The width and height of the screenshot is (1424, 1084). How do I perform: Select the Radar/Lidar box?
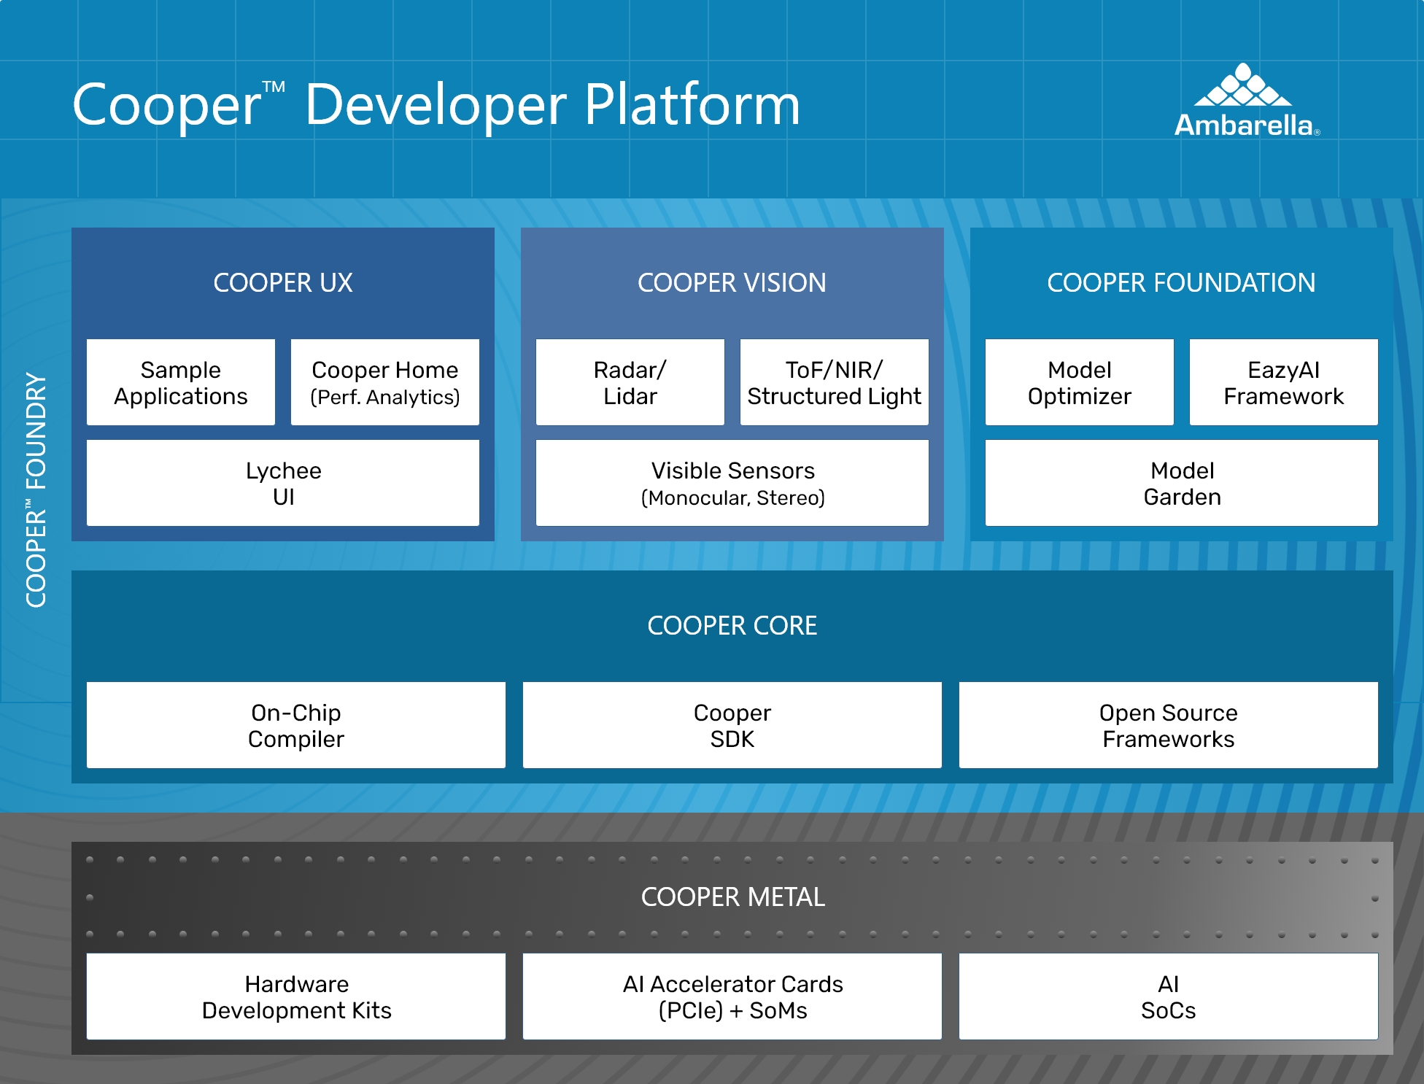[x=630, y=382]
